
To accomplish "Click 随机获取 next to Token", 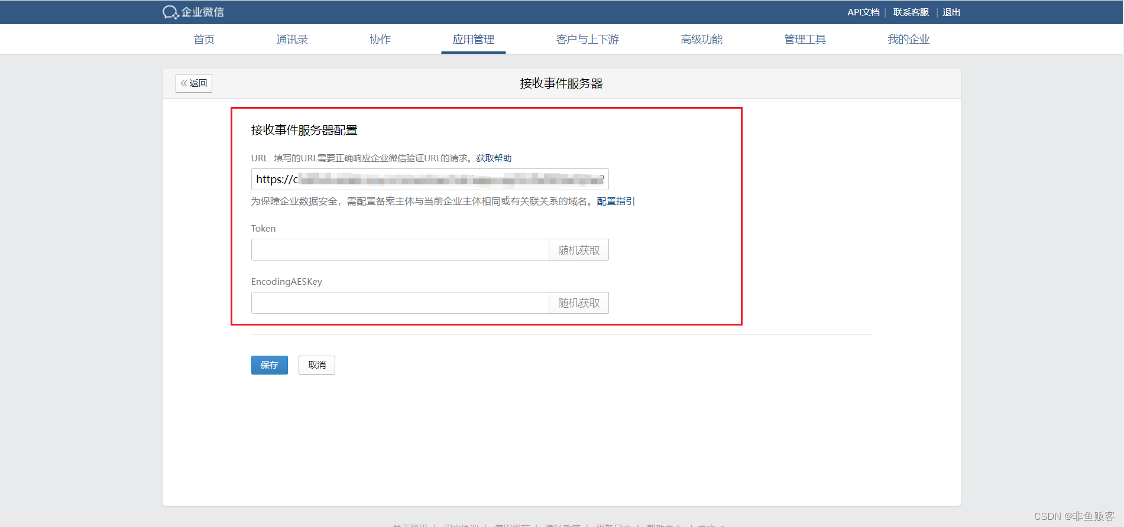I will point(579,250).
